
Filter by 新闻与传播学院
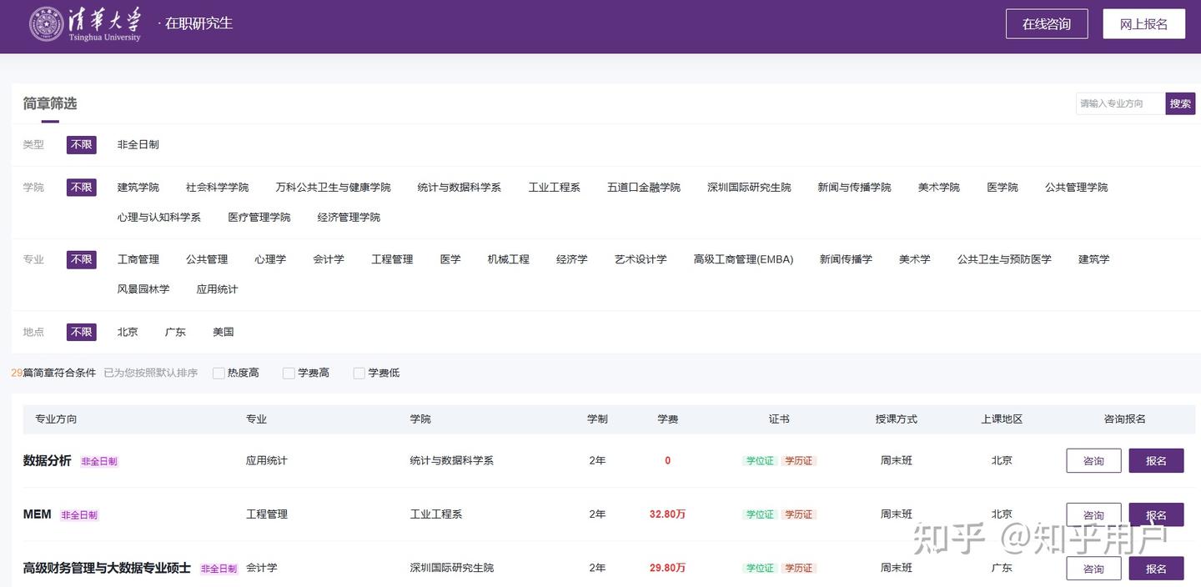click(x=855, y=188)
